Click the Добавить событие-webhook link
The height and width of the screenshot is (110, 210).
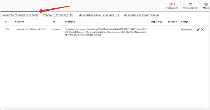click(20, 15)
